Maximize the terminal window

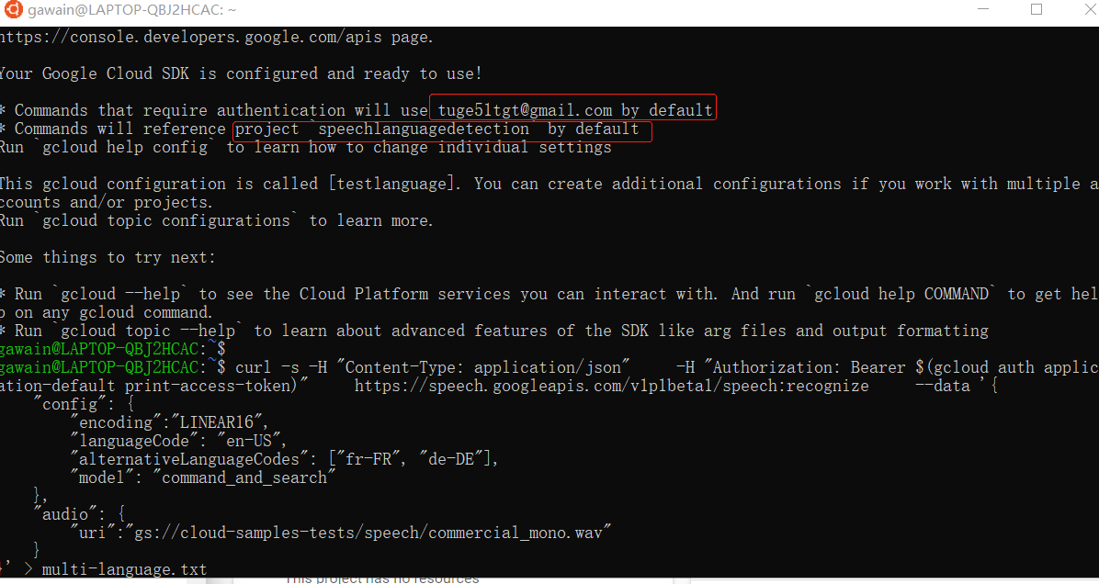point(1037,10)
